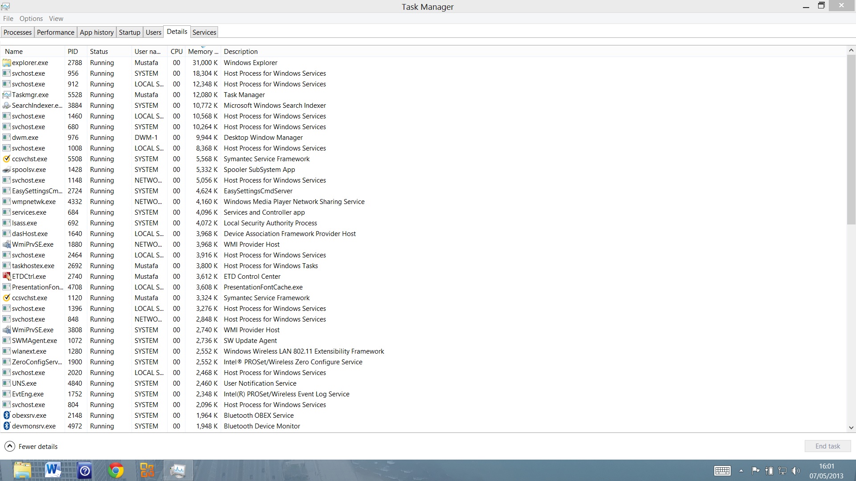Image resolution: width=856 pixels, height=481 pixels.
Task: Select the ZeroConfigServ... row
Action: click(424, 362)
